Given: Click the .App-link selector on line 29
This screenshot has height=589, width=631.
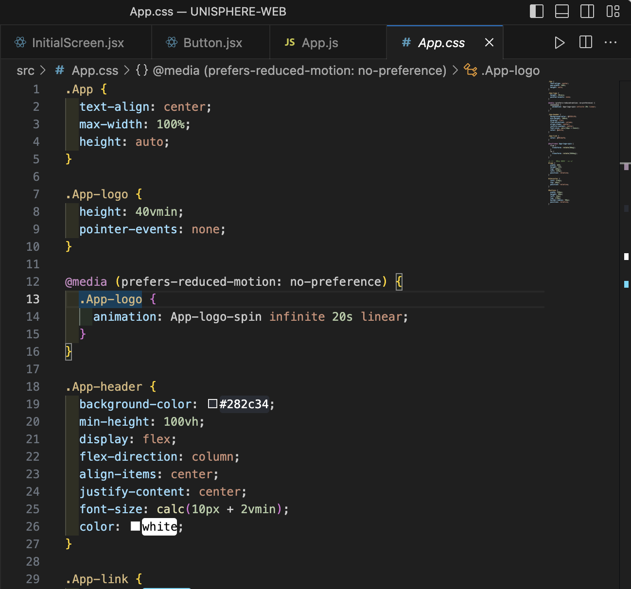Looking at the screenshot, I should (x=97, y=579).
